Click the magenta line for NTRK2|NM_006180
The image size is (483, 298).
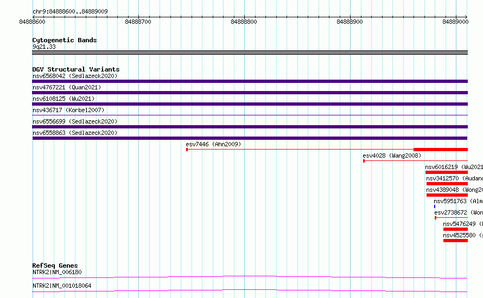[250, 277]
